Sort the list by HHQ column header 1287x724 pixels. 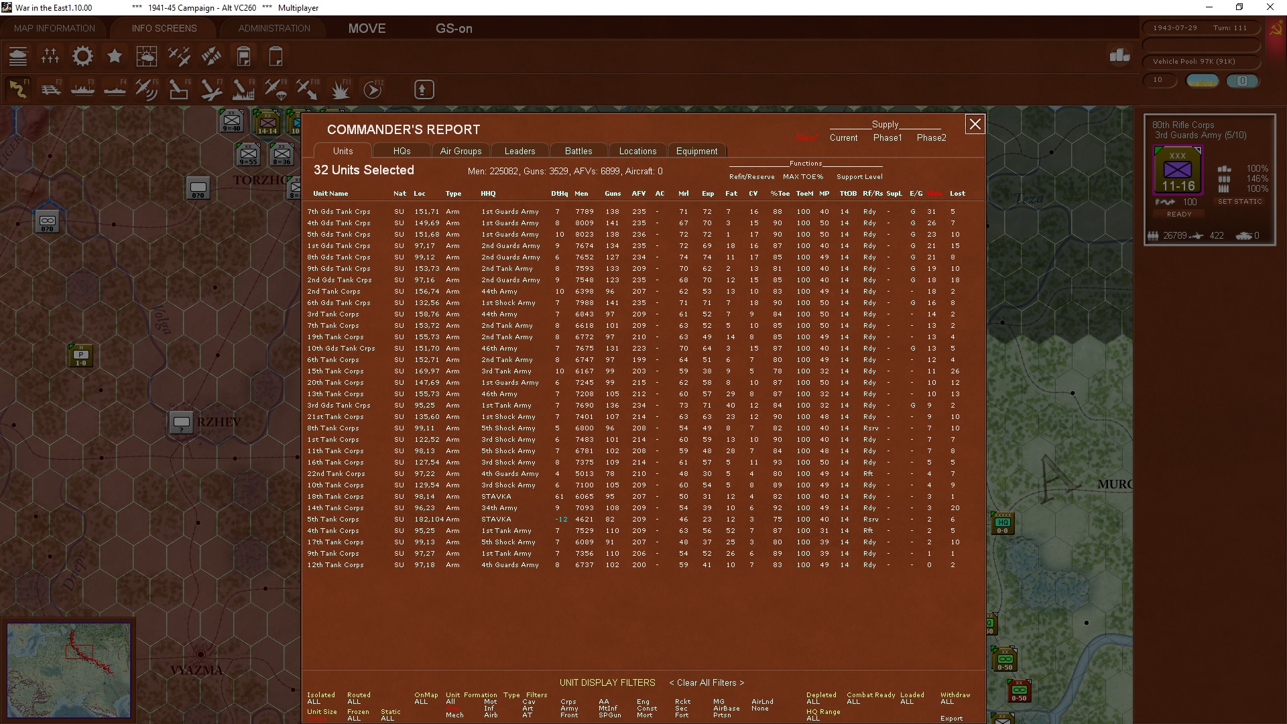488,194
